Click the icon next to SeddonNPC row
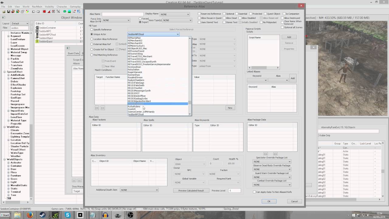 37,31
